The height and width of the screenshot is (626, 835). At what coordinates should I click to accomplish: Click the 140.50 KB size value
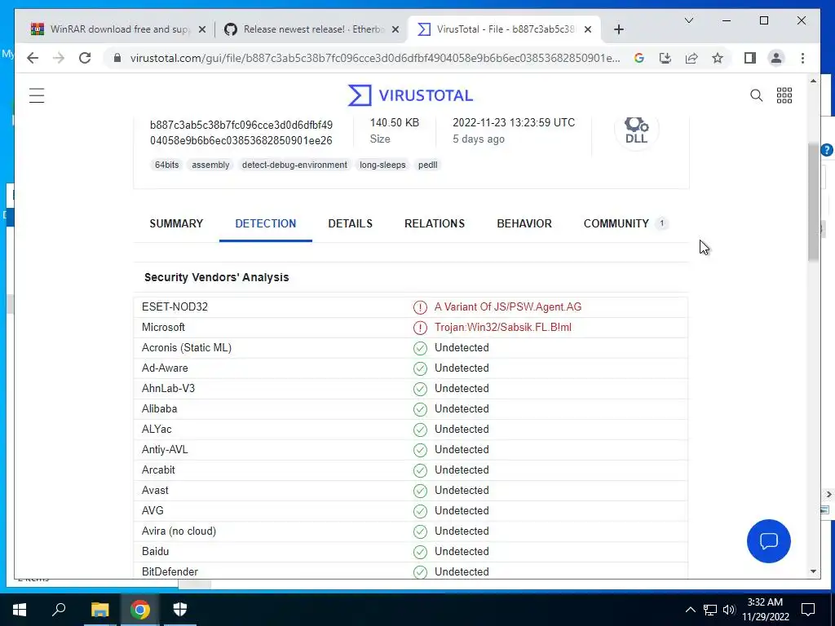(x=395, y=123)
